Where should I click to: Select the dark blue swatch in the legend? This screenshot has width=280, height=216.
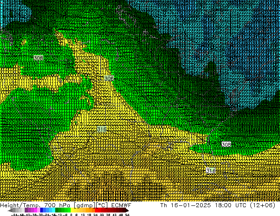pos(42,211)
